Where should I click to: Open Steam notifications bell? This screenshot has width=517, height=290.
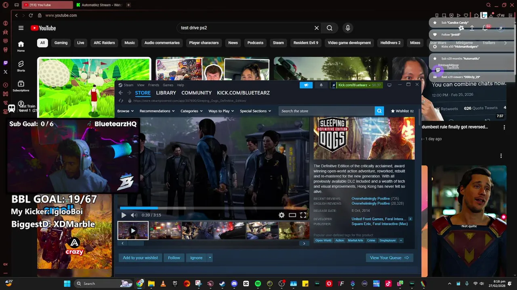coord(321,85)
